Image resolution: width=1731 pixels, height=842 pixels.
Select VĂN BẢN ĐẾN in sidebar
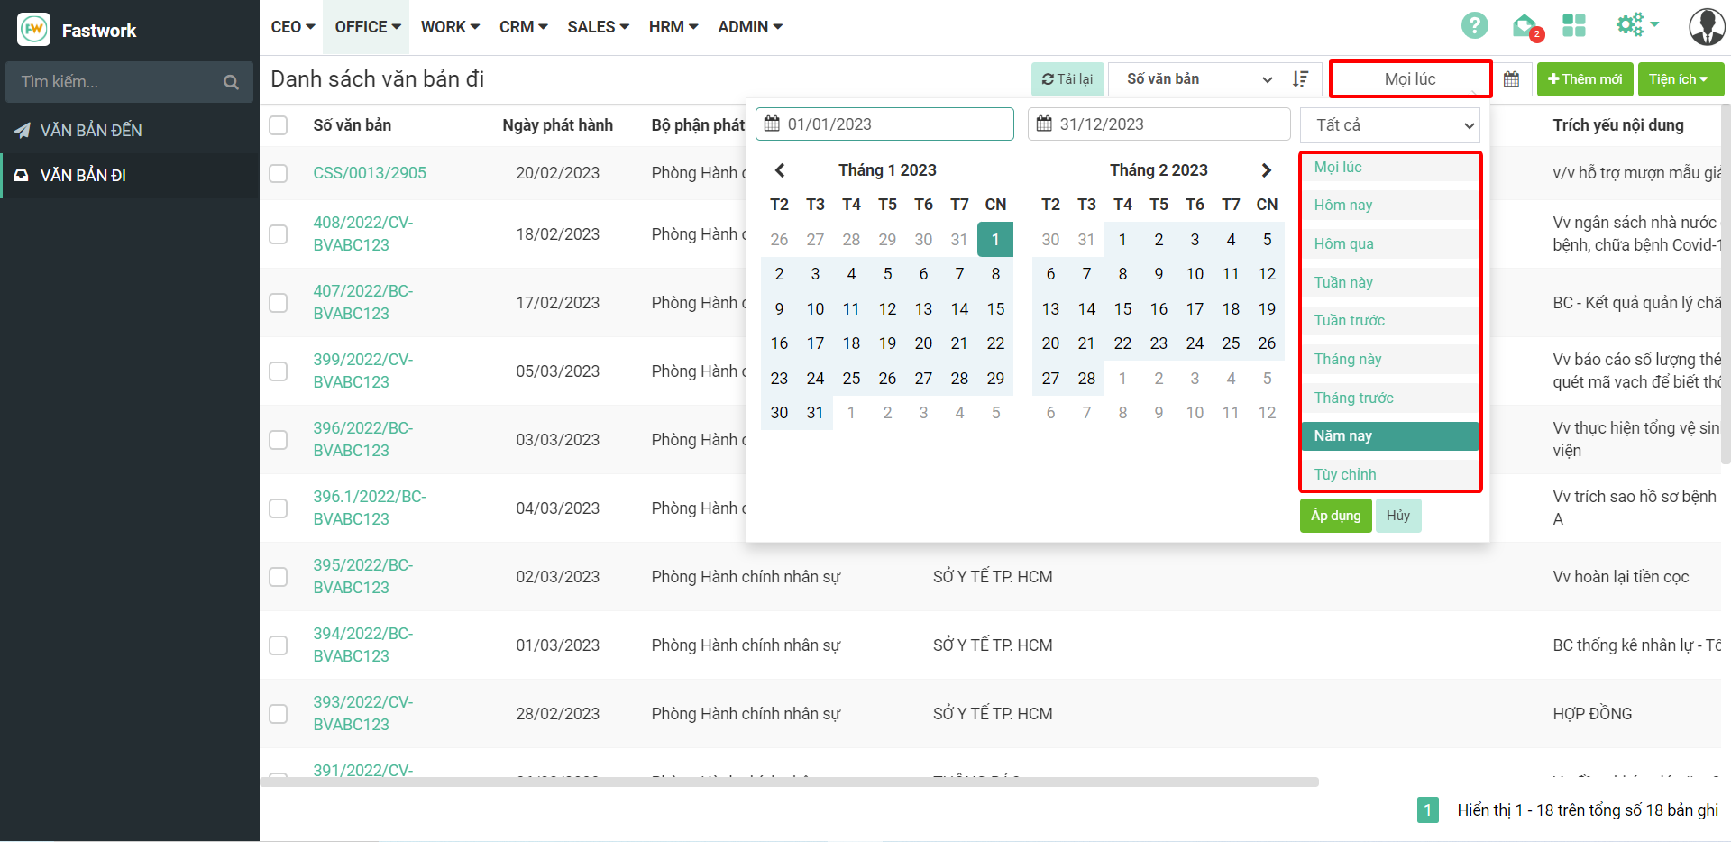[x=90, y=131]
